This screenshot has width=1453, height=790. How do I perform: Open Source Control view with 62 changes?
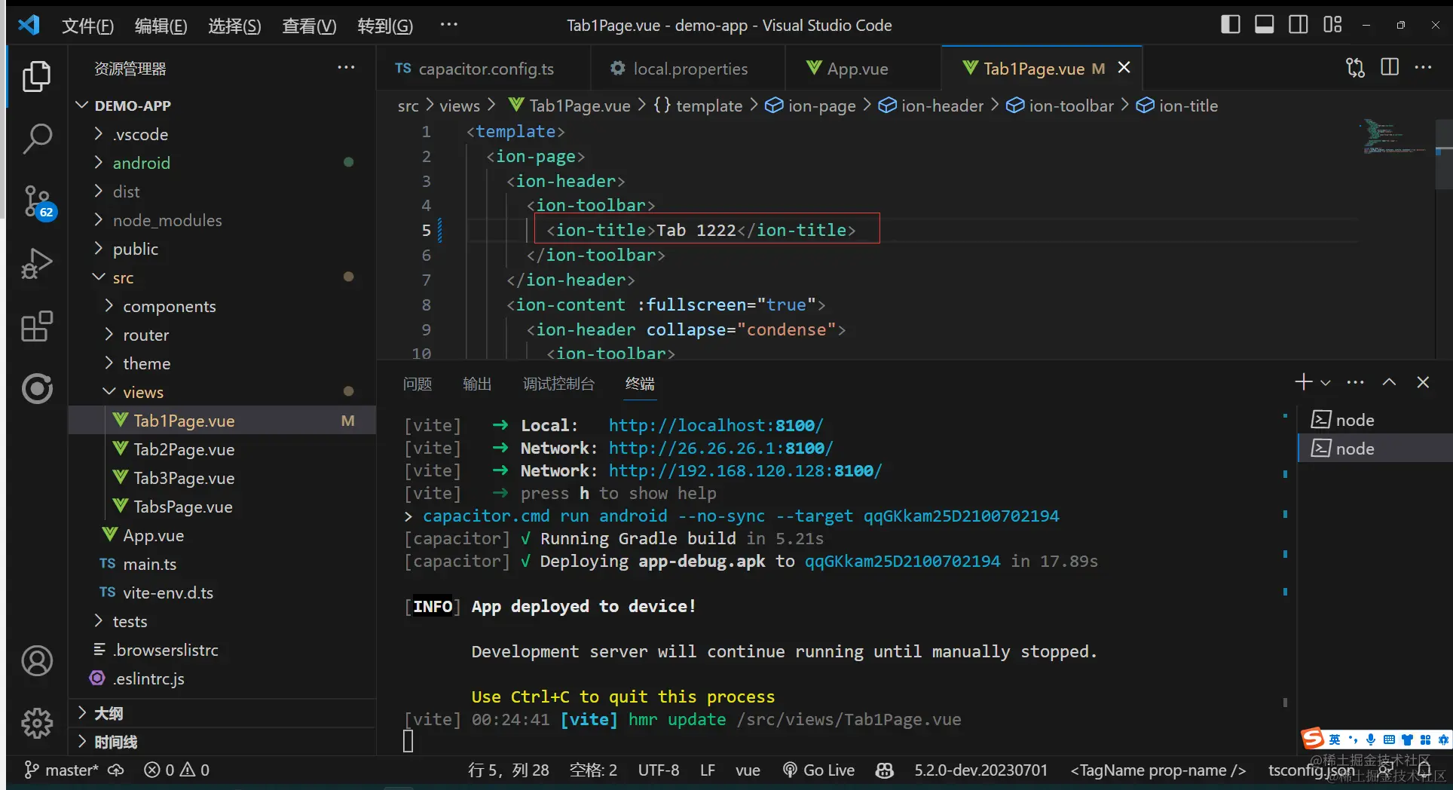click(x=38, y=202)
